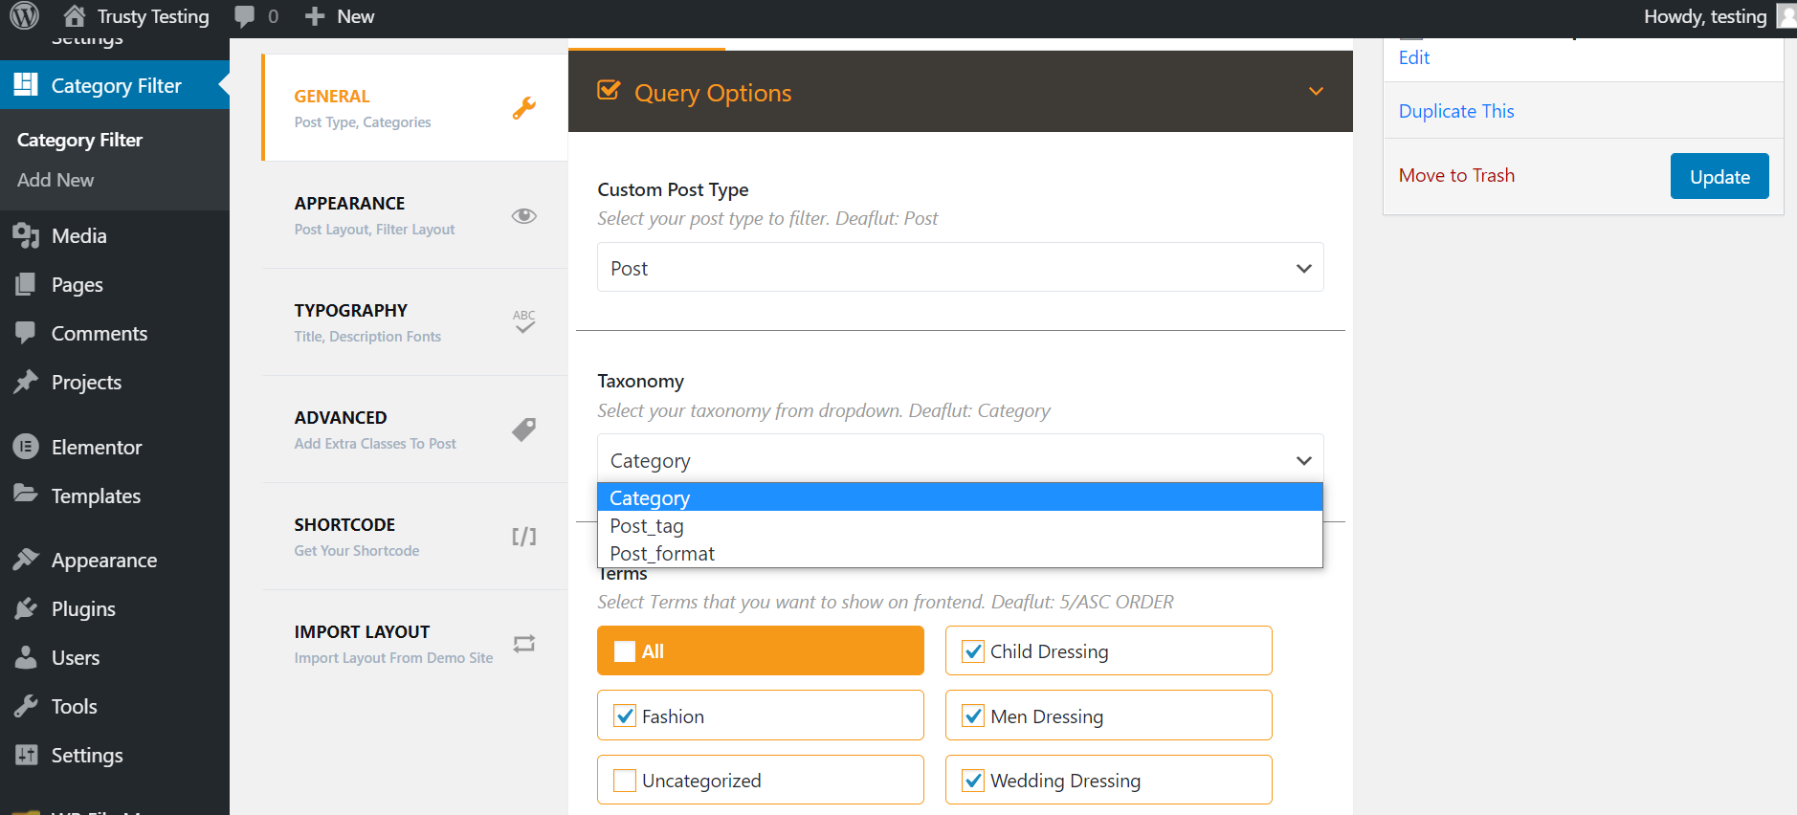Screen dimensions: 1797x815
Task: Click the Shortcode brackets icon
Action: tap(523, 537)
